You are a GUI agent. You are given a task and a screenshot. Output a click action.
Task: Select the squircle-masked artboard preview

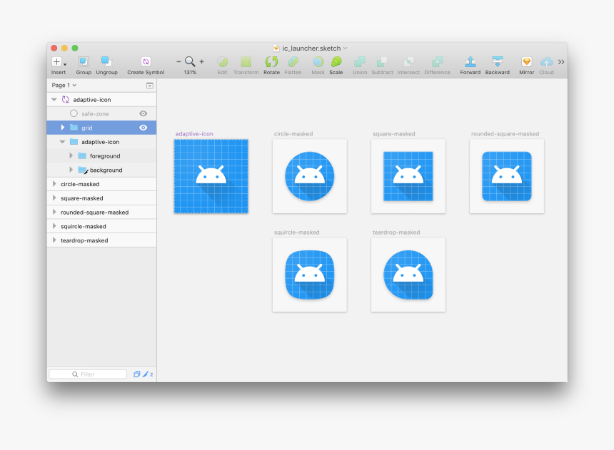310,275
